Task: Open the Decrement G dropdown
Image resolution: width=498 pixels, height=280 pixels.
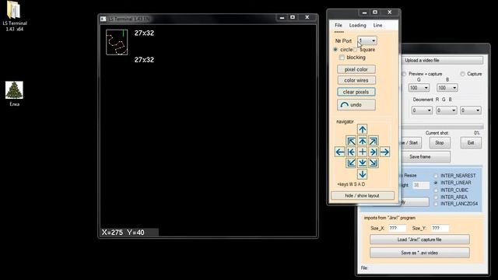Action: [446, 110]
